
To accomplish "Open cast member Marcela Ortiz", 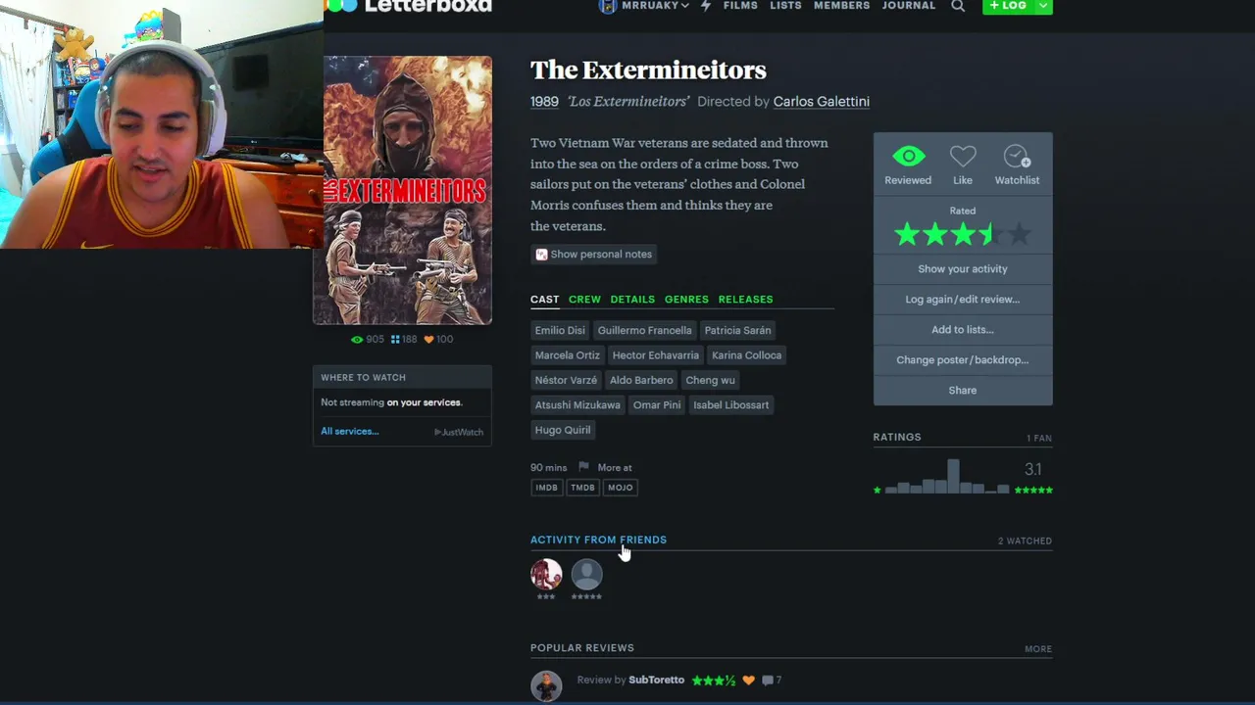I will coord(567,355).
